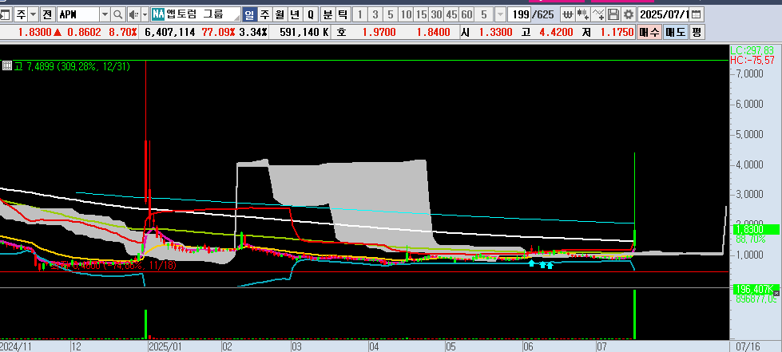This screenshot has height=352, width=782.
Task: Click the chart legend grid icon
Action: click(7, 65)
